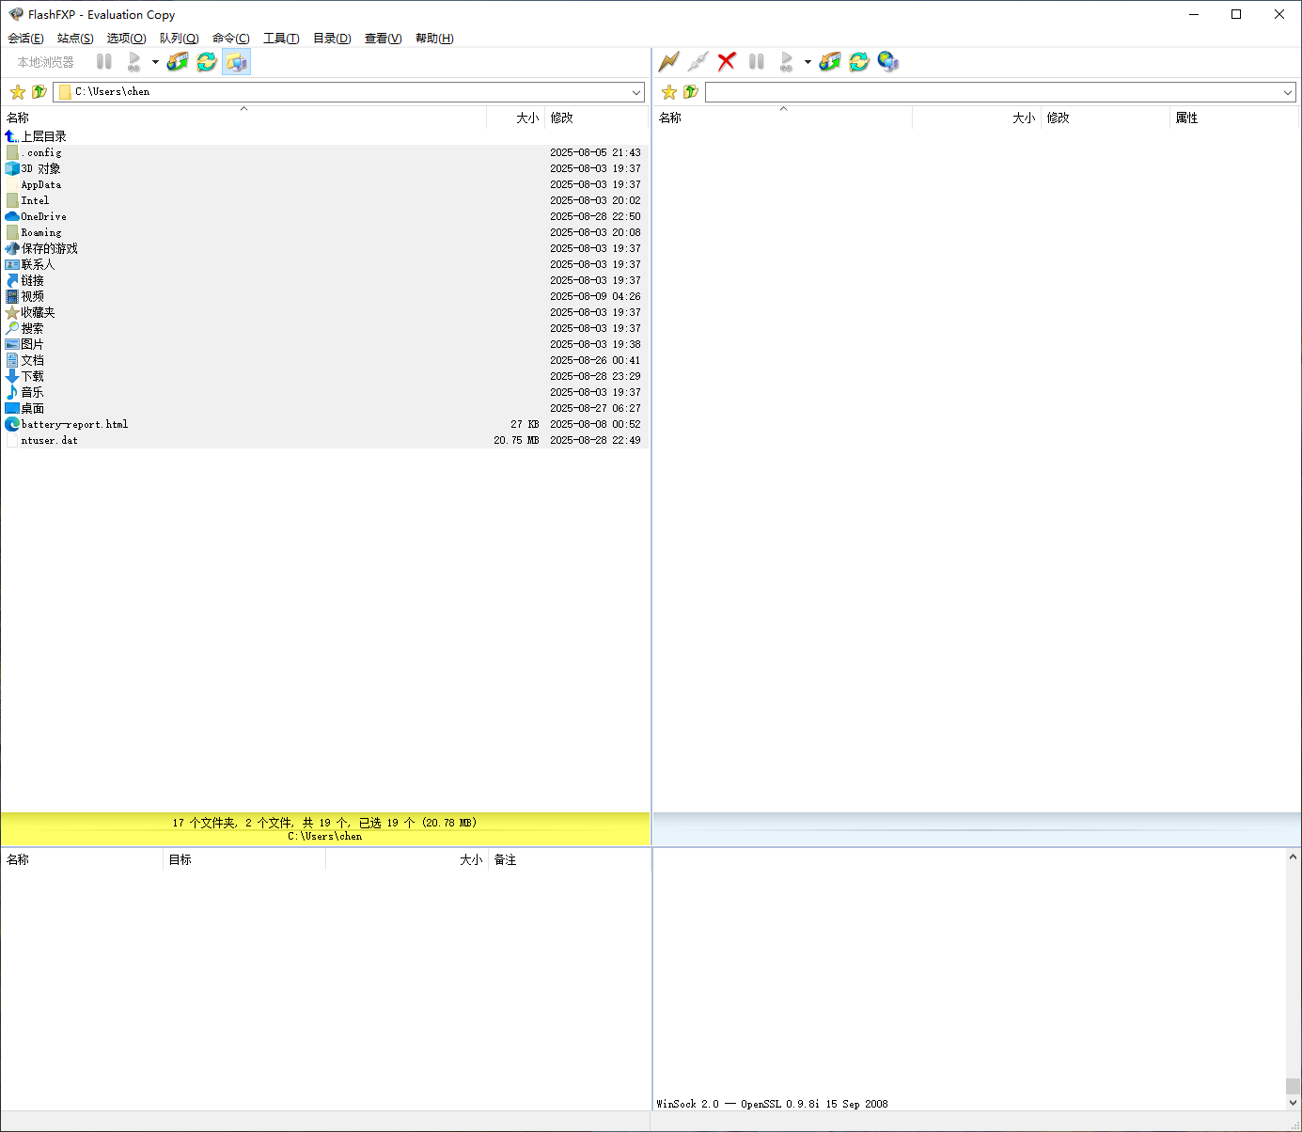Sort local files by 修改 column header
Screen dimensions: 1302x1132
pyautogui.click(x=562, y=118)
